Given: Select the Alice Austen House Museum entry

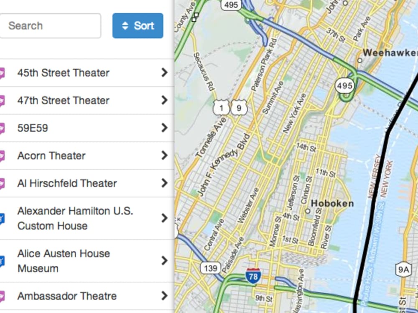Looking at the screenshot, I should tap(87, 261).
